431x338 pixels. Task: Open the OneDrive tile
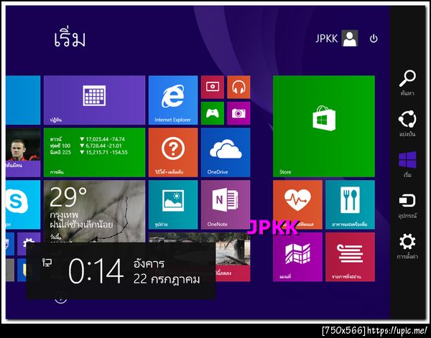[x=226, y=152]
